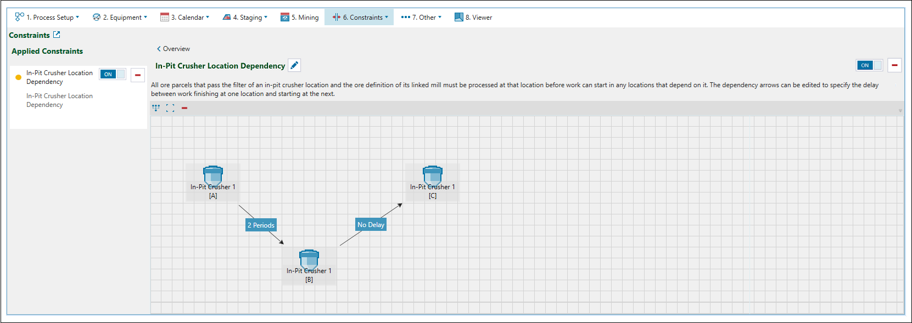
Task: Open the Process Setup dropdown tab
Action: point(47,17)
